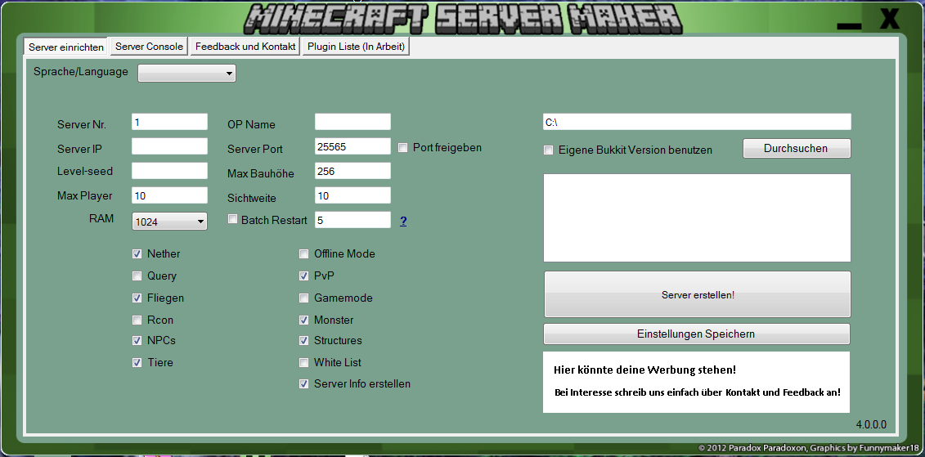This screenshot has height=457, width=925.
Task: Click the Max Player field showing 10
Action: tap(170, 195)
